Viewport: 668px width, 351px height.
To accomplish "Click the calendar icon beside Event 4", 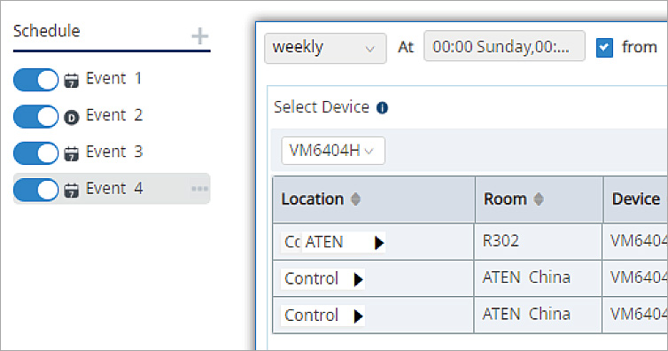I will pyautogui.click(x=71, y=190).
